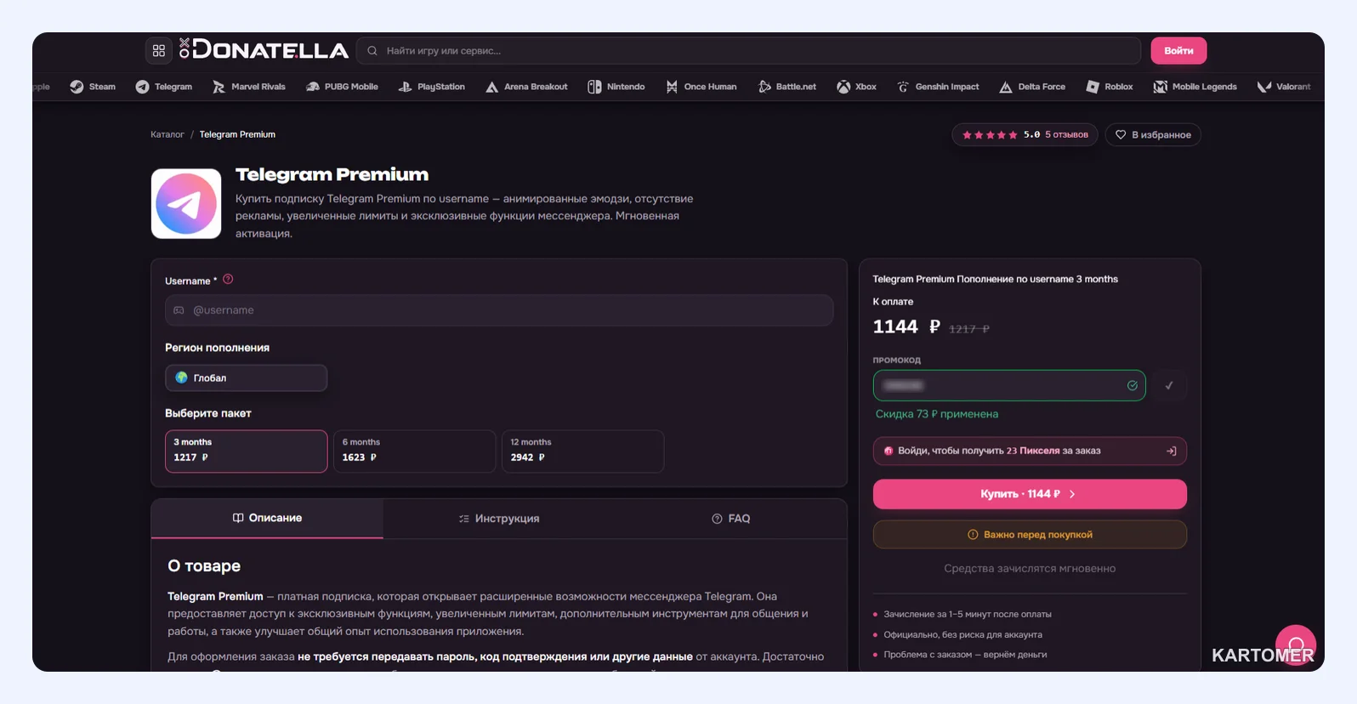Open the Инструкция tab
1357x704 pixels.
click(x=499, y=519)
